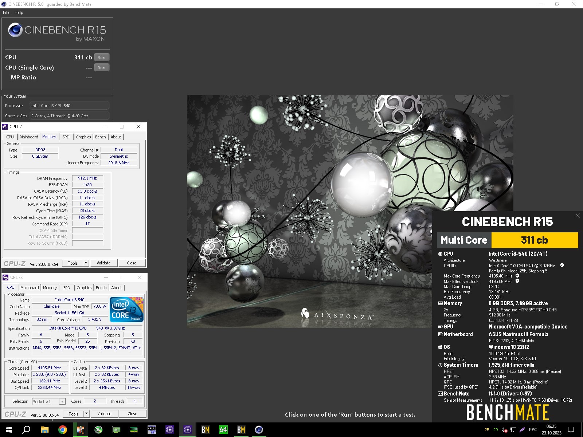Open the RAM stick taskbar icon
The height and width of the screenshot is (437, 583).
(x=134, y=430)
